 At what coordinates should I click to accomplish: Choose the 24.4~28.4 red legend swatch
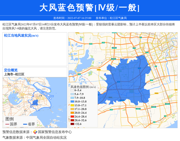point(72,116)
